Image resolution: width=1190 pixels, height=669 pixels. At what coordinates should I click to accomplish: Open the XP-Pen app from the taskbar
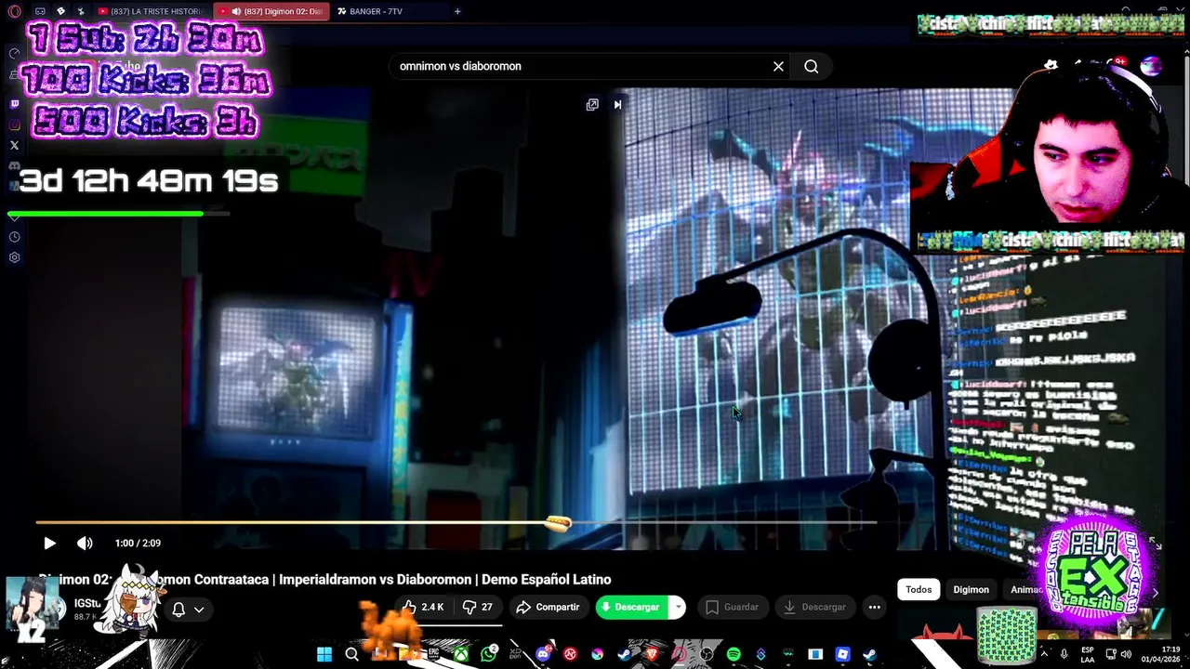[x=515, y=654]
